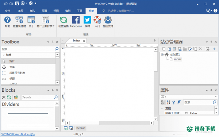Select the 书签 bookmark tool
The image size is (219, 137).
(x=28, y=67)
